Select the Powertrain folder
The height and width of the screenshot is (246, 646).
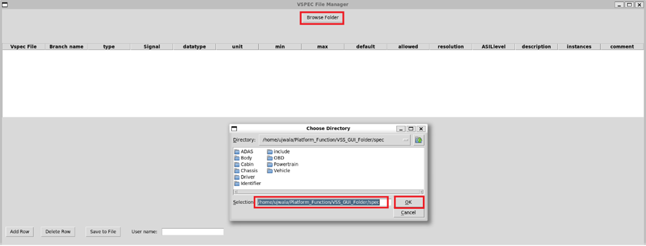(282, 164)
